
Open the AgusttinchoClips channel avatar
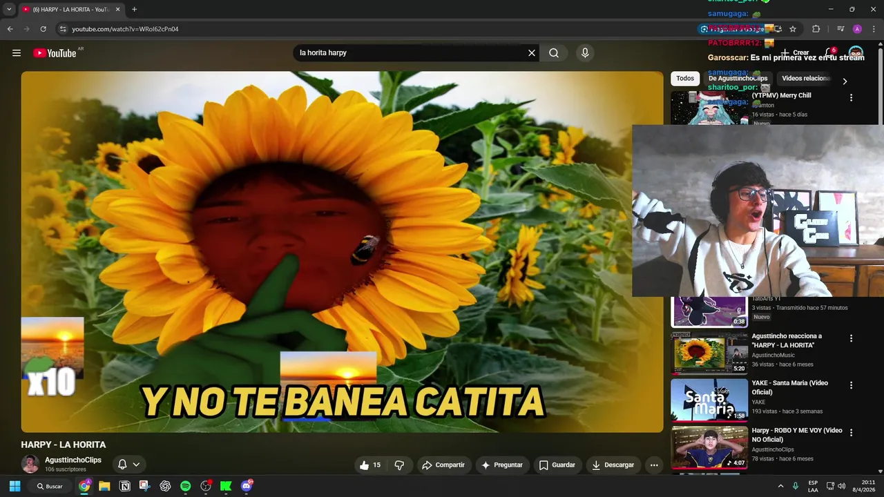(x=30, y=465)
